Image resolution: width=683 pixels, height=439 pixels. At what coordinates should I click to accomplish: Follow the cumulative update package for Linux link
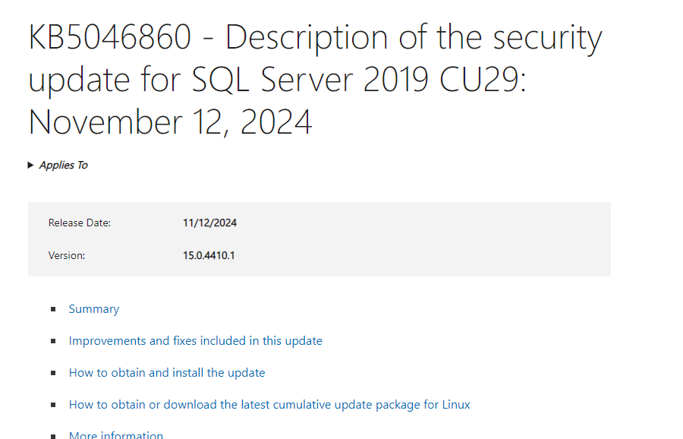(269, 405)
